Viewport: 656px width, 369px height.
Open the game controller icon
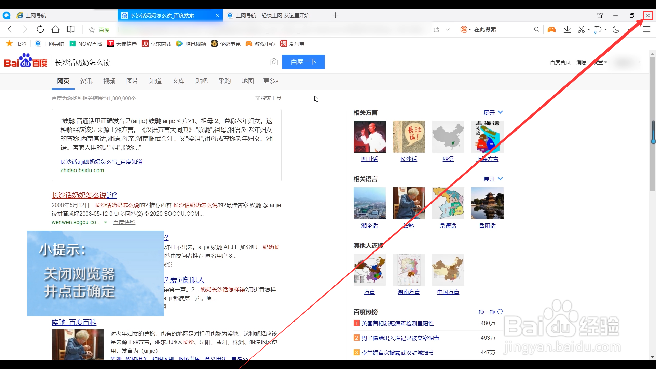[551, 29]
